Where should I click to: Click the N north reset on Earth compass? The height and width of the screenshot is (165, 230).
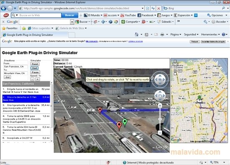pos(152,78)
